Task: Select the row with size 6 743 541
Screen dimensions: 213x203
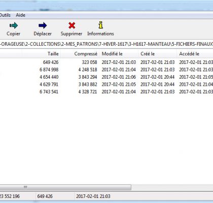Action: coord(106,92)
